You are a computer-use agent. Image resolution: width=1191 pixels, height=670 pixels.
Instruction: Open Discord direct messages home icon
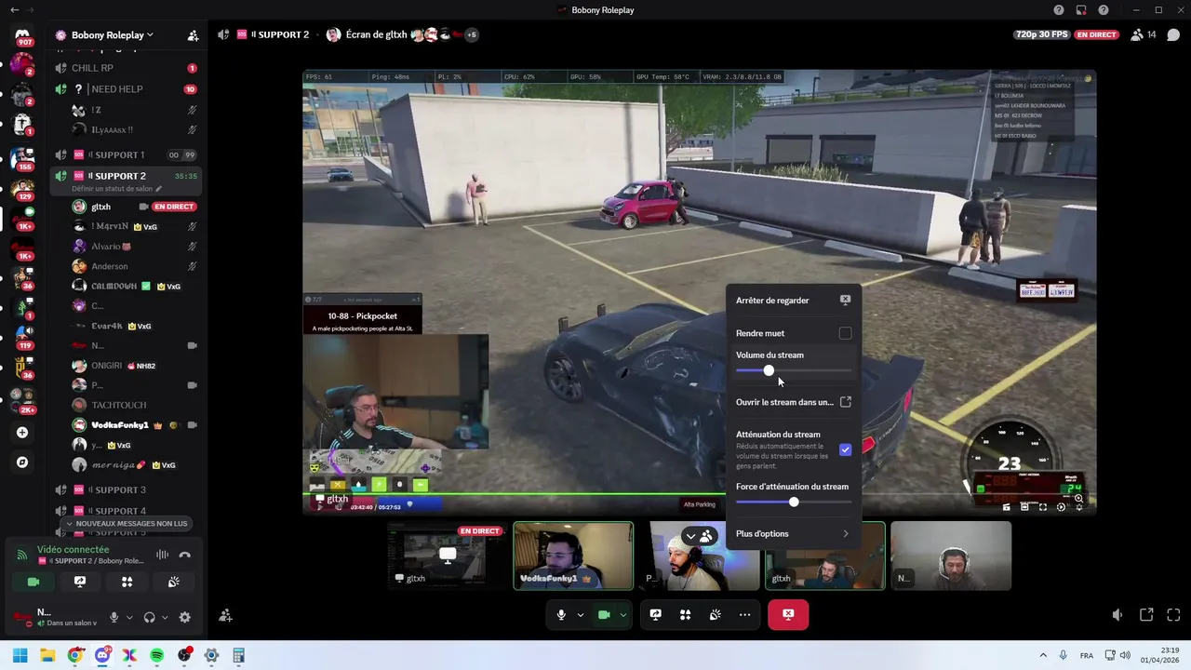click(x=22, y=37)
